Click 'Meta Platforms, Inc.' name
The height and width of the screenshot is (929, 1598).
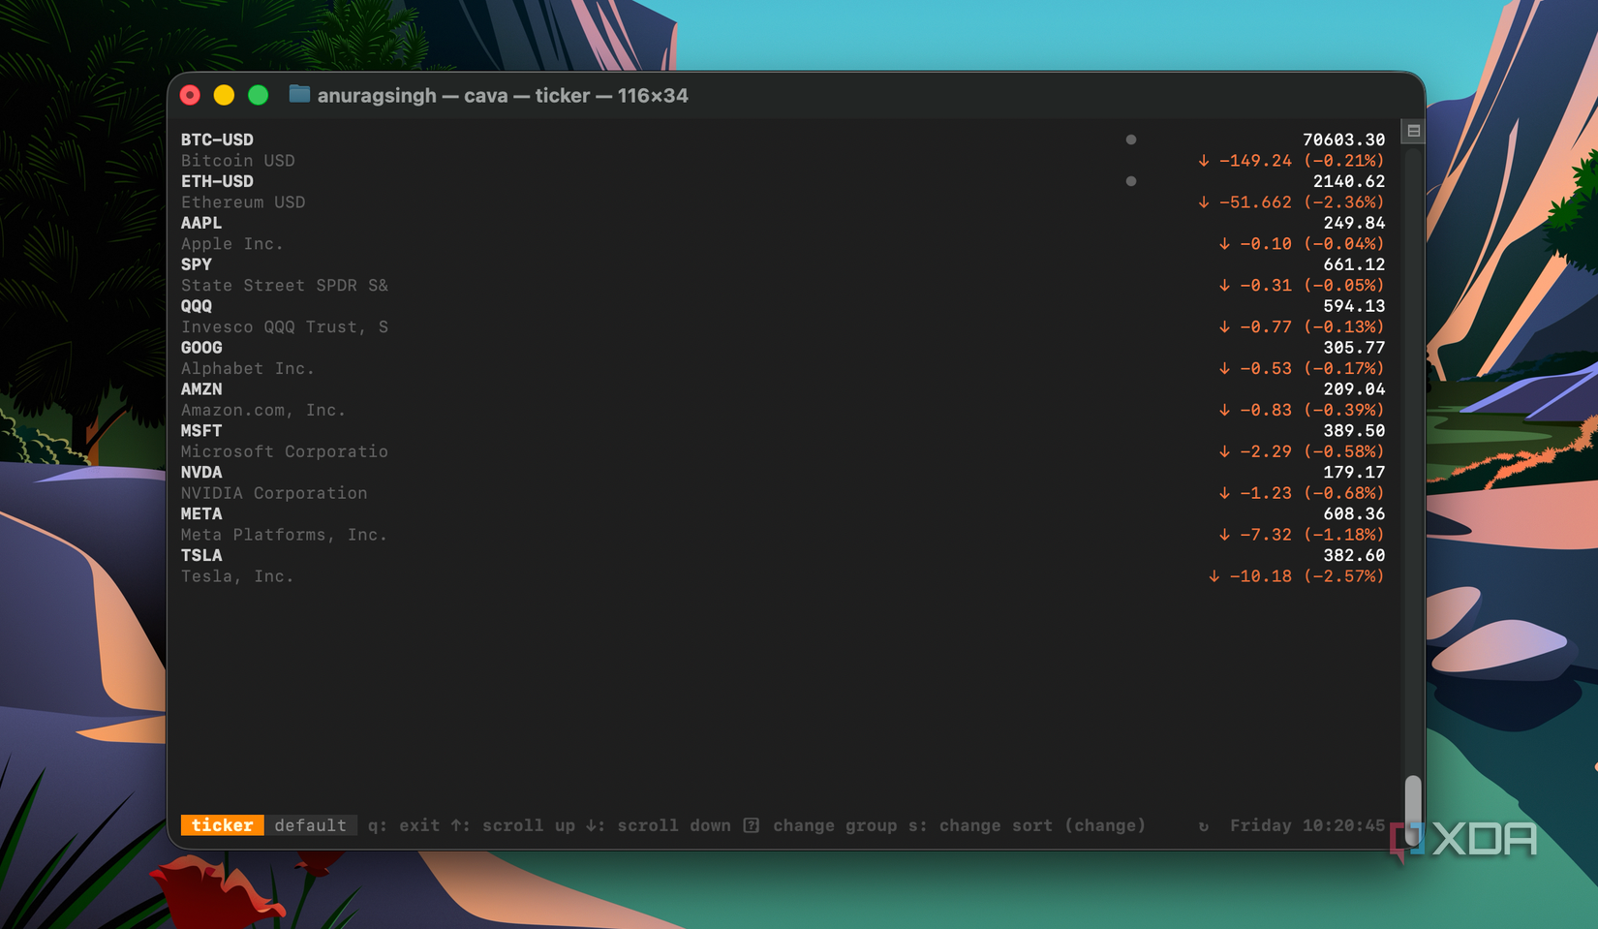285,535
